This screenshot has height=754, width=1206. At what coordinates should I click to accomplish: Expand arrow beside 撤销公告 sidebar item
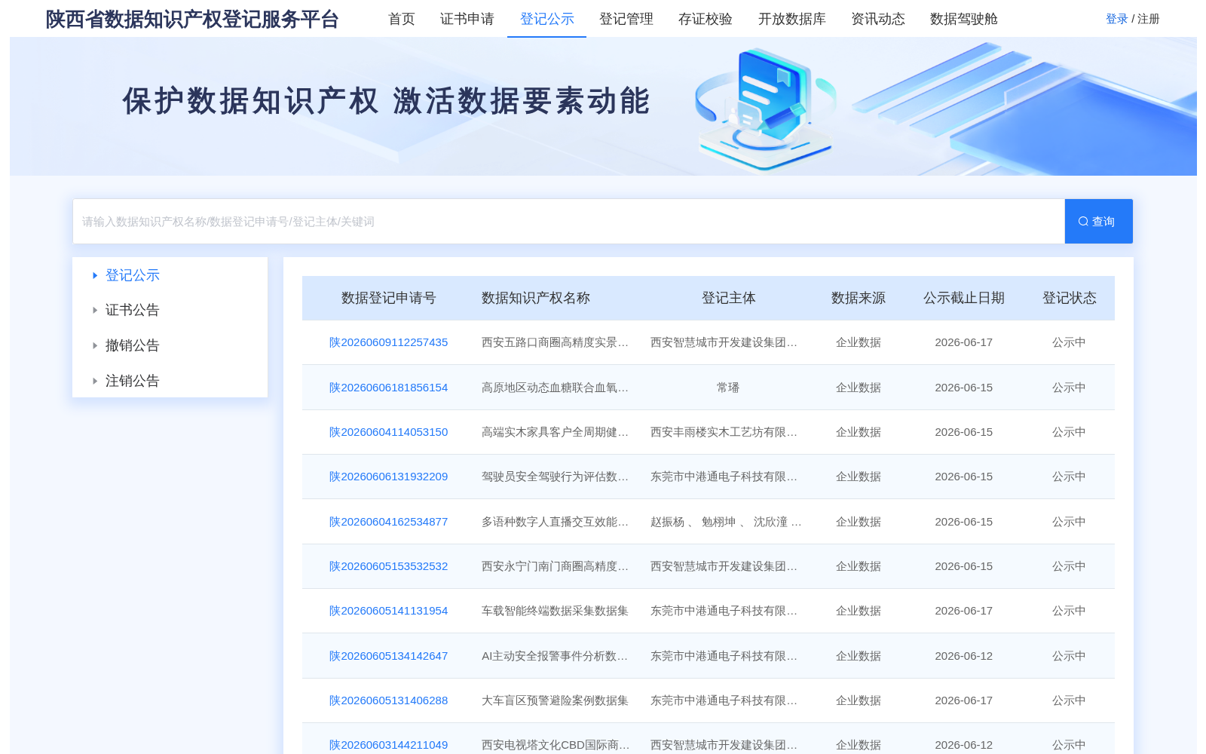(x=95, y=345)
